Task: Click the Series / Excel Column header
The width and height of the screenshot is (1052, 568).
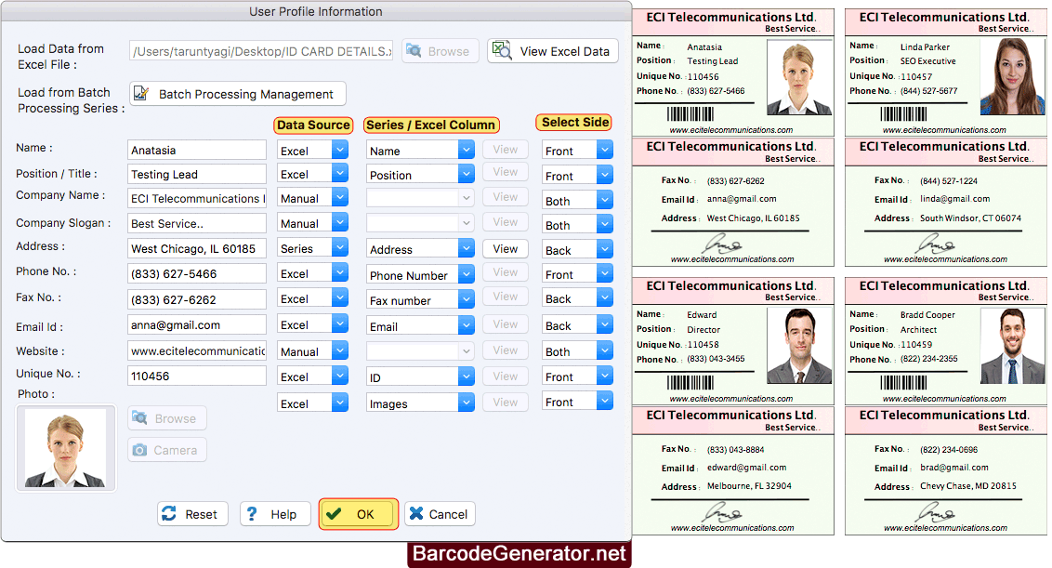Action: click(430, 125)
